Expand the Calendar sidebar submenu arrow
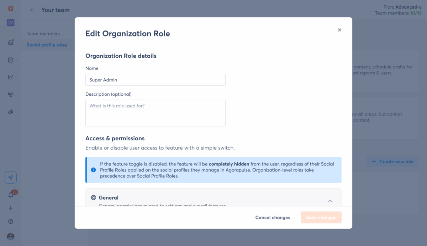This screenshot has width=427, height=246. [x=16, y=60]
